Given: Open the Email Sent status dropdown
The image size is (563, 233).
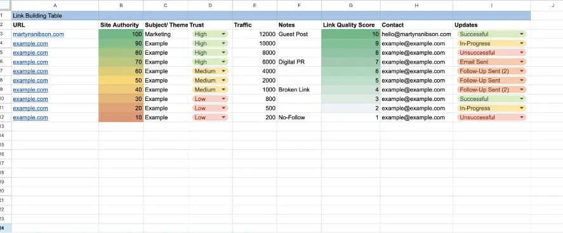Looking at the screenshot, I should coord(491,62).
